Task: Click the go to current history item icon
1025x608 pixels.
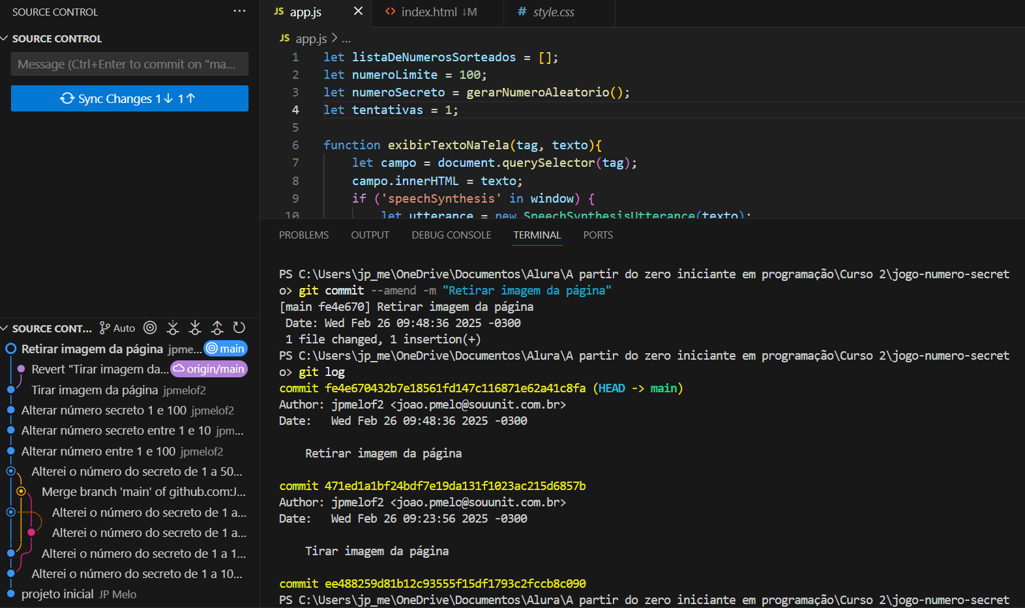Action: click(x=150, y=328)
